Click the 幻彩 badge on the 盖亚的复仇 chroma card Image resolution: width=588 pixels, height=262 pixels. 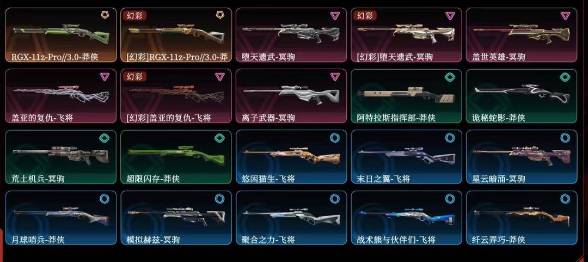[x=134, y=77]
